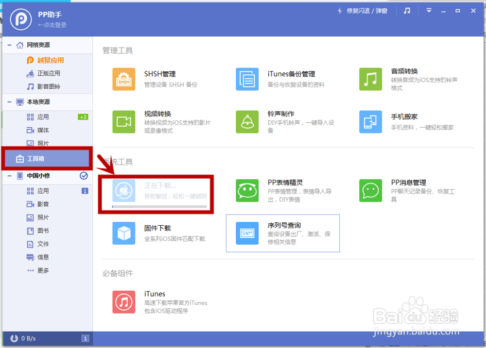Select 正版应用 in sidebar
The width and height of the screenshot is (486, 348).
pos(49,73)
